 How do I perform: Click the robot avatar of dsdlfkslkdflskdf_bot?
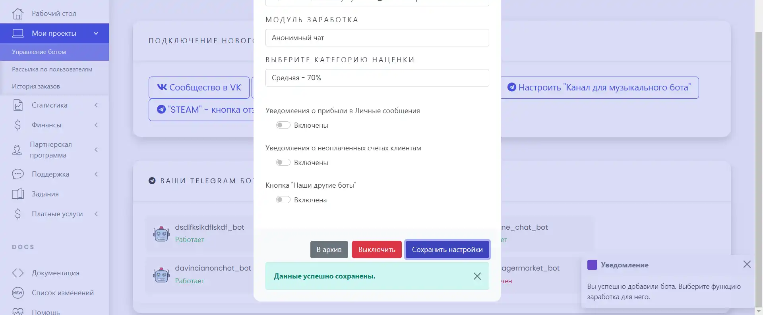[x=161, y=234]
